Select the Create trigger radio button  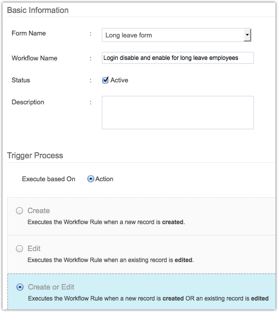point(19,211)
